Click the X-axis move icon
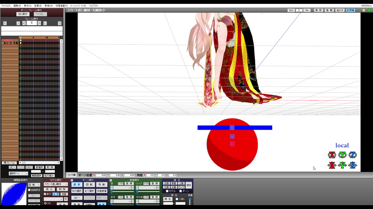The image size is (373, 209). pos(332,165)
